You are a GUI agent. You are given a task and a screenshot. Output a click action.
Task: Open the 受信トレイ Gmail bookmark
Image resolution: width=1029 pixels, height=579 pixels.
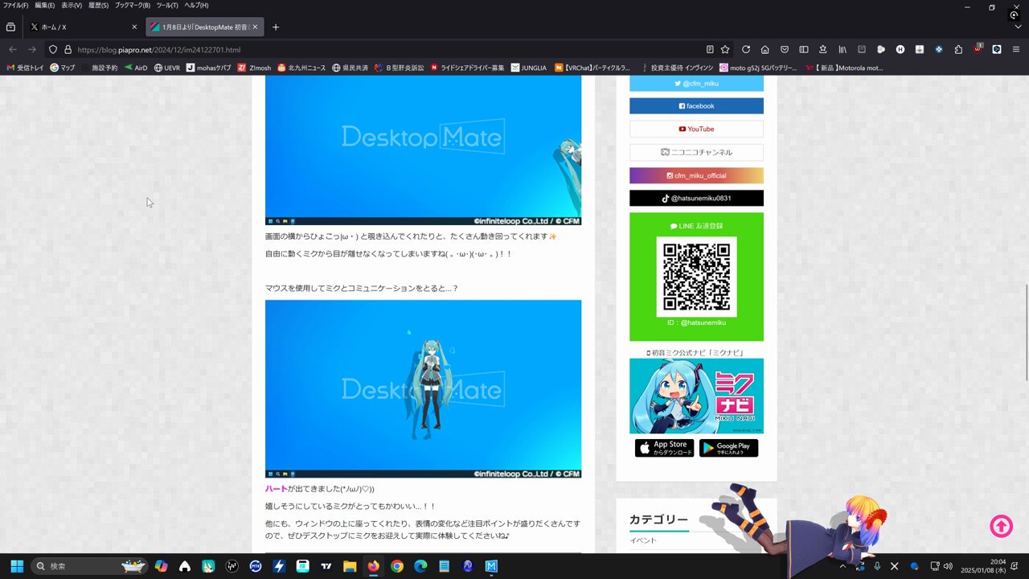(25, 68)
